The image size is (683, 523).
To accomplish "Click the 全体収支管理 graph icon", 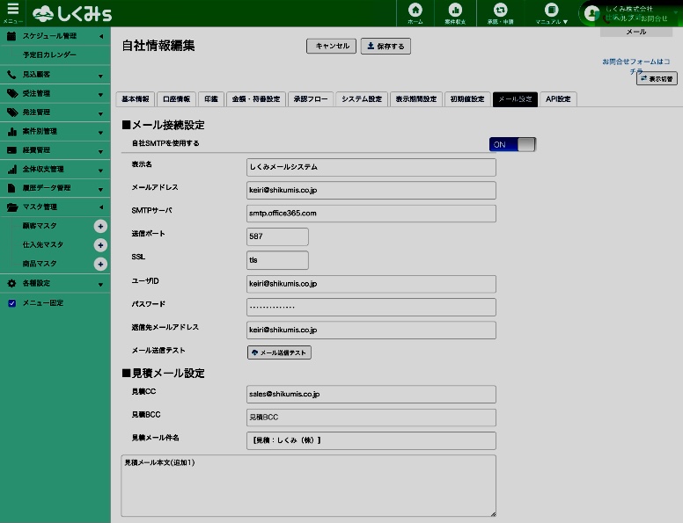I will click(11, 169).
